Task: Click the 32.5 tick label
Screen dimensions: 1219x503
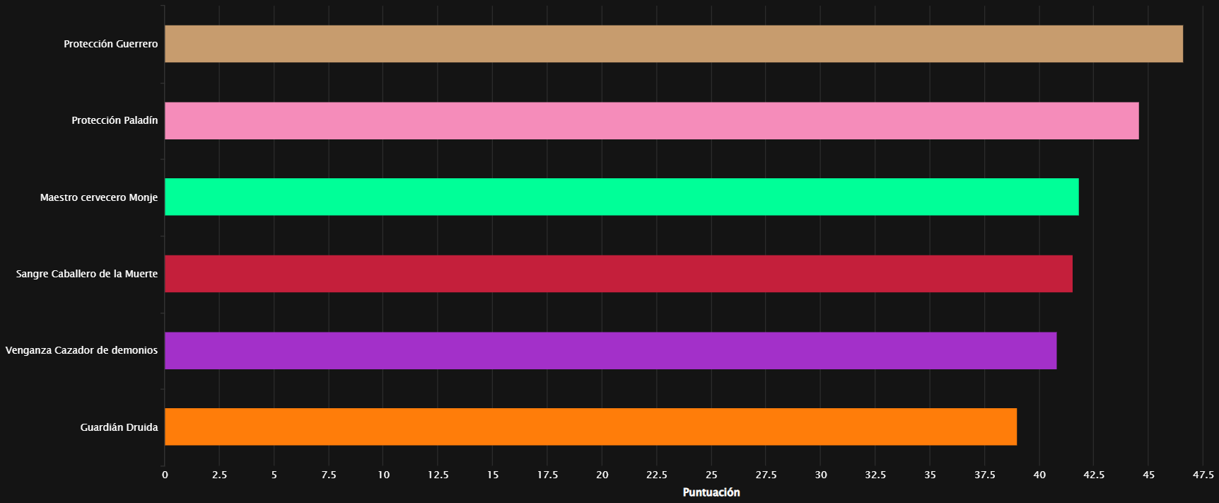Action: point(875,475)
